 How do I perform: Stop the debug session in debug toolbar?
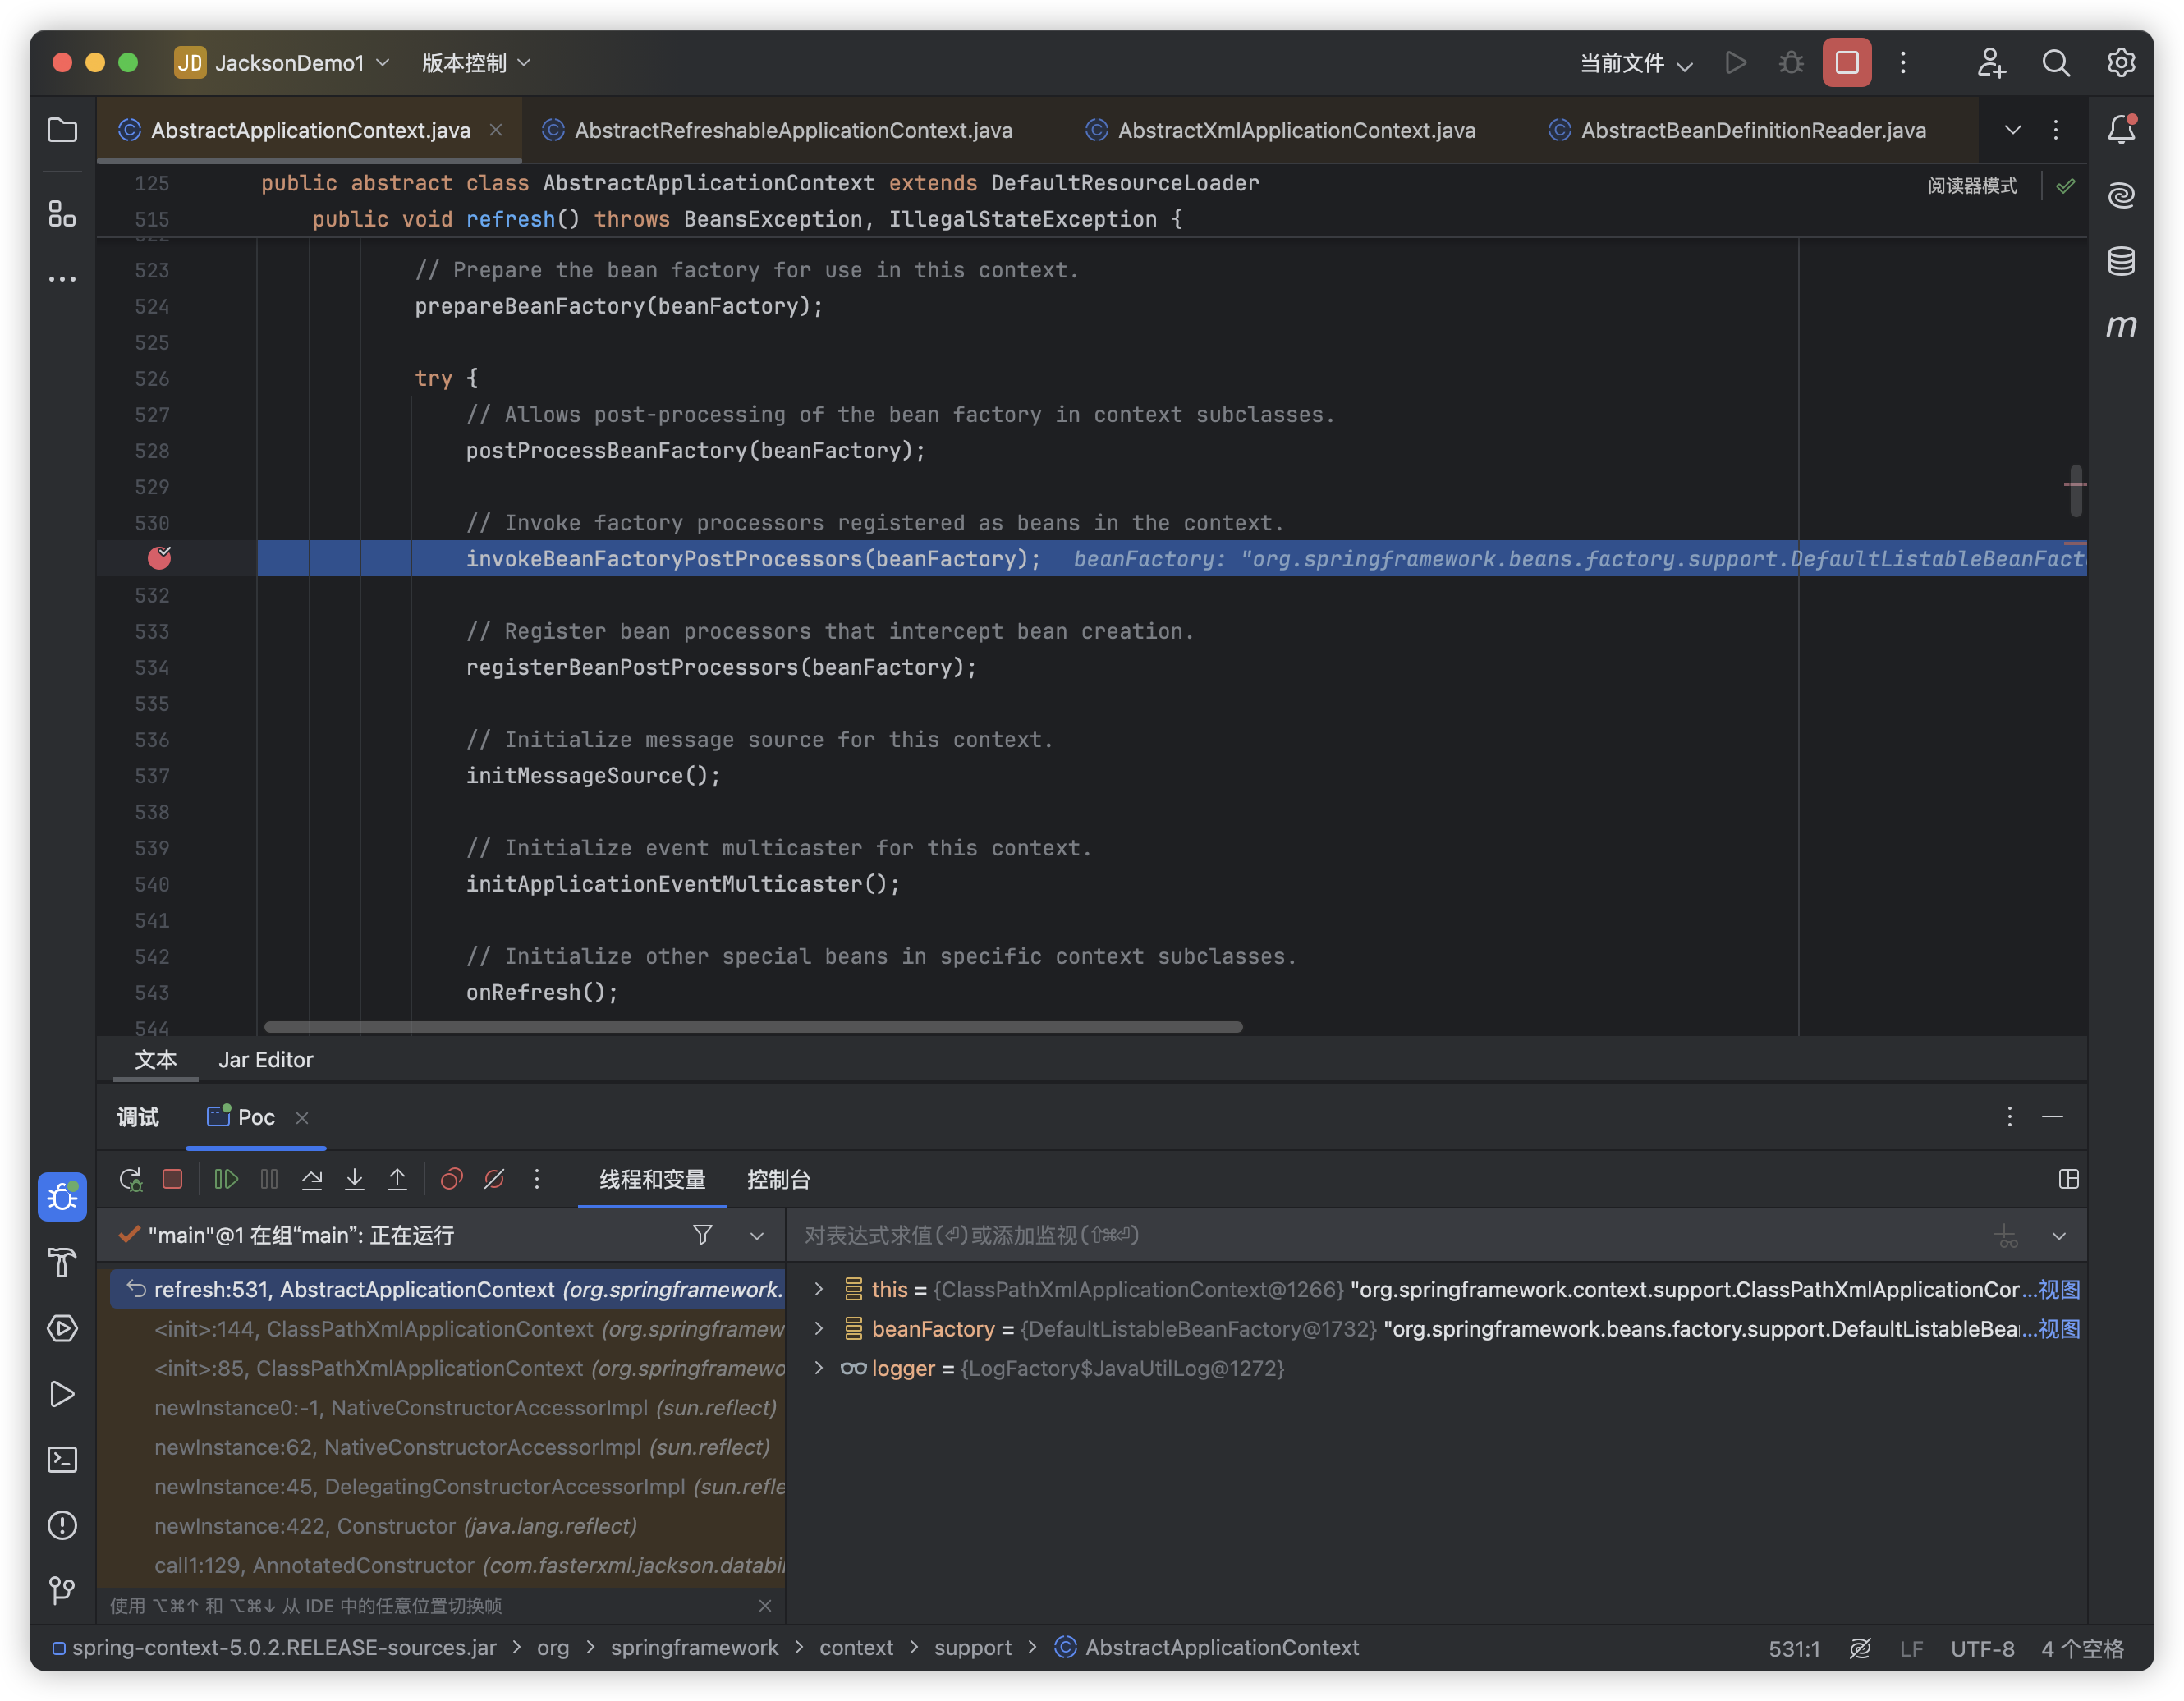[x=172, y=1180]
